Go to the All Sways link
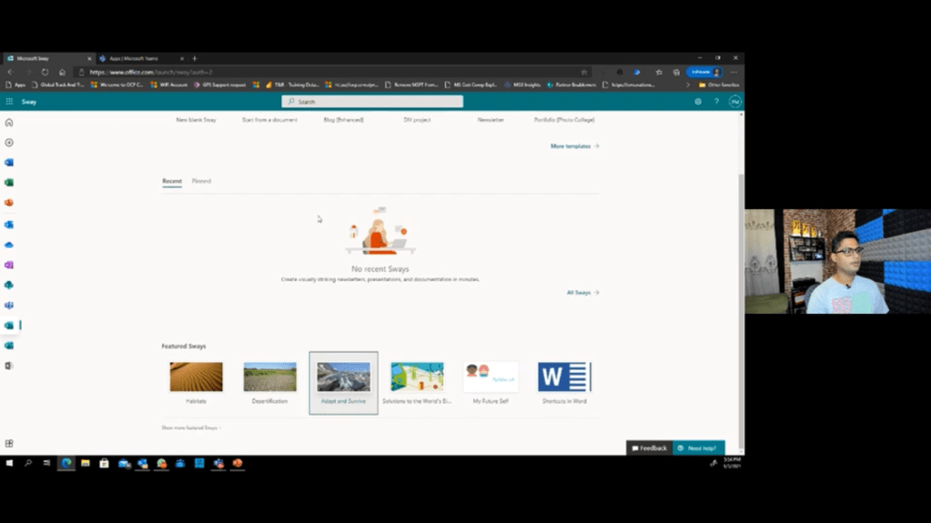 tap(582, 293)
